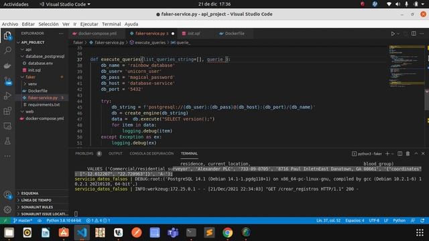Viewport: 429px width, 241px height.
Task: Change UTF-8 encoding in status bar
Action: pos(374,220)
